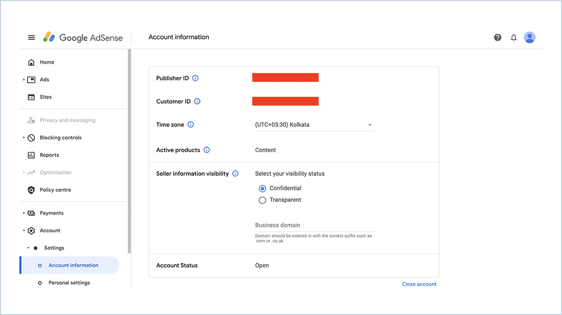
Task: Open the user profile avatar
Action: coord(529,37)
